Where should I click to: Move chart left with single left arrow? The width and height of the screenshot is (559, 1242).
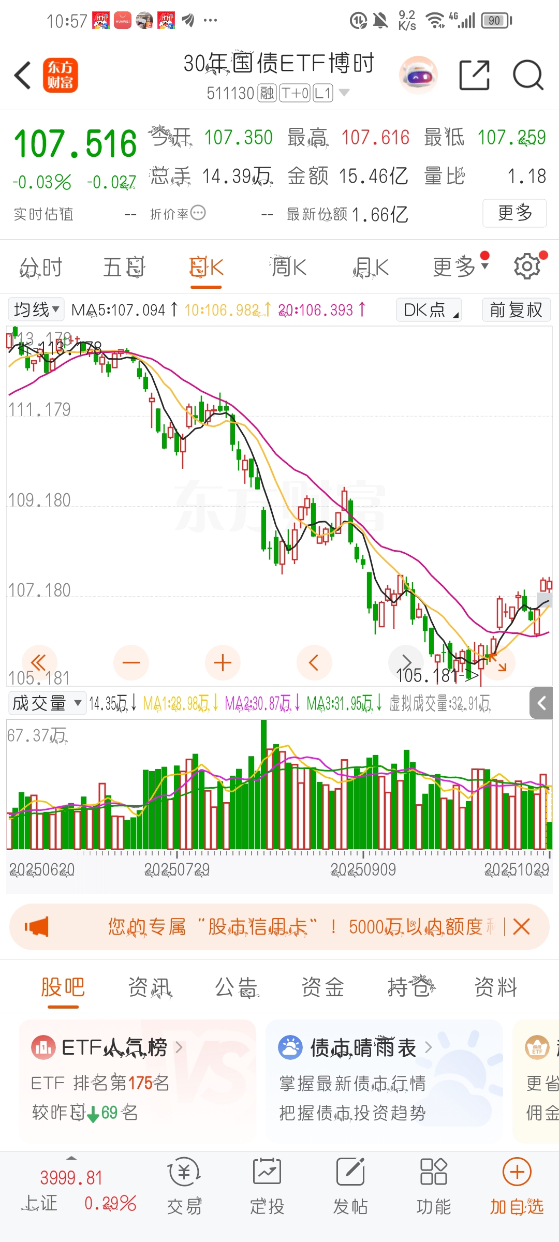[314, 663]
